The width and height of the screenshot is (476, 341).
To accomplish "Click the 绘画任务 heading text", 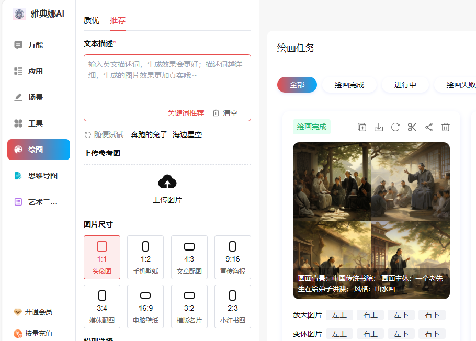I will pos(296,48).
